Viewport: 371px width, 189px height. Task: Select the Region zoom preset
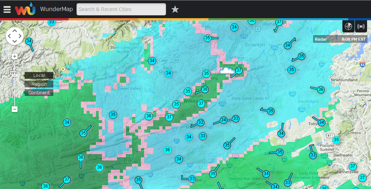[x=39, y=84]
